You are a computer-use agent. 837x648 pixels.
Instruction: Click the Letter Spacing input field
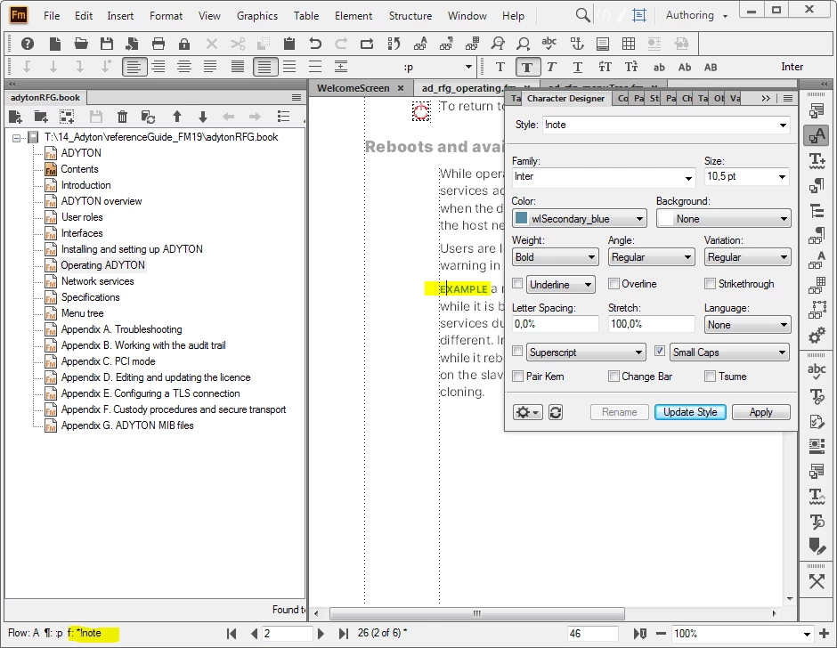point(555,324)
